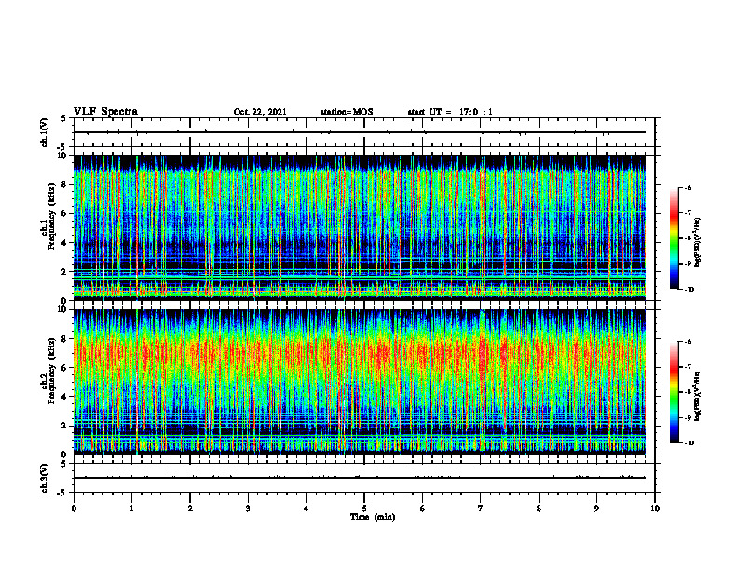Click the ch.2 frequency tick "6"

65,368
